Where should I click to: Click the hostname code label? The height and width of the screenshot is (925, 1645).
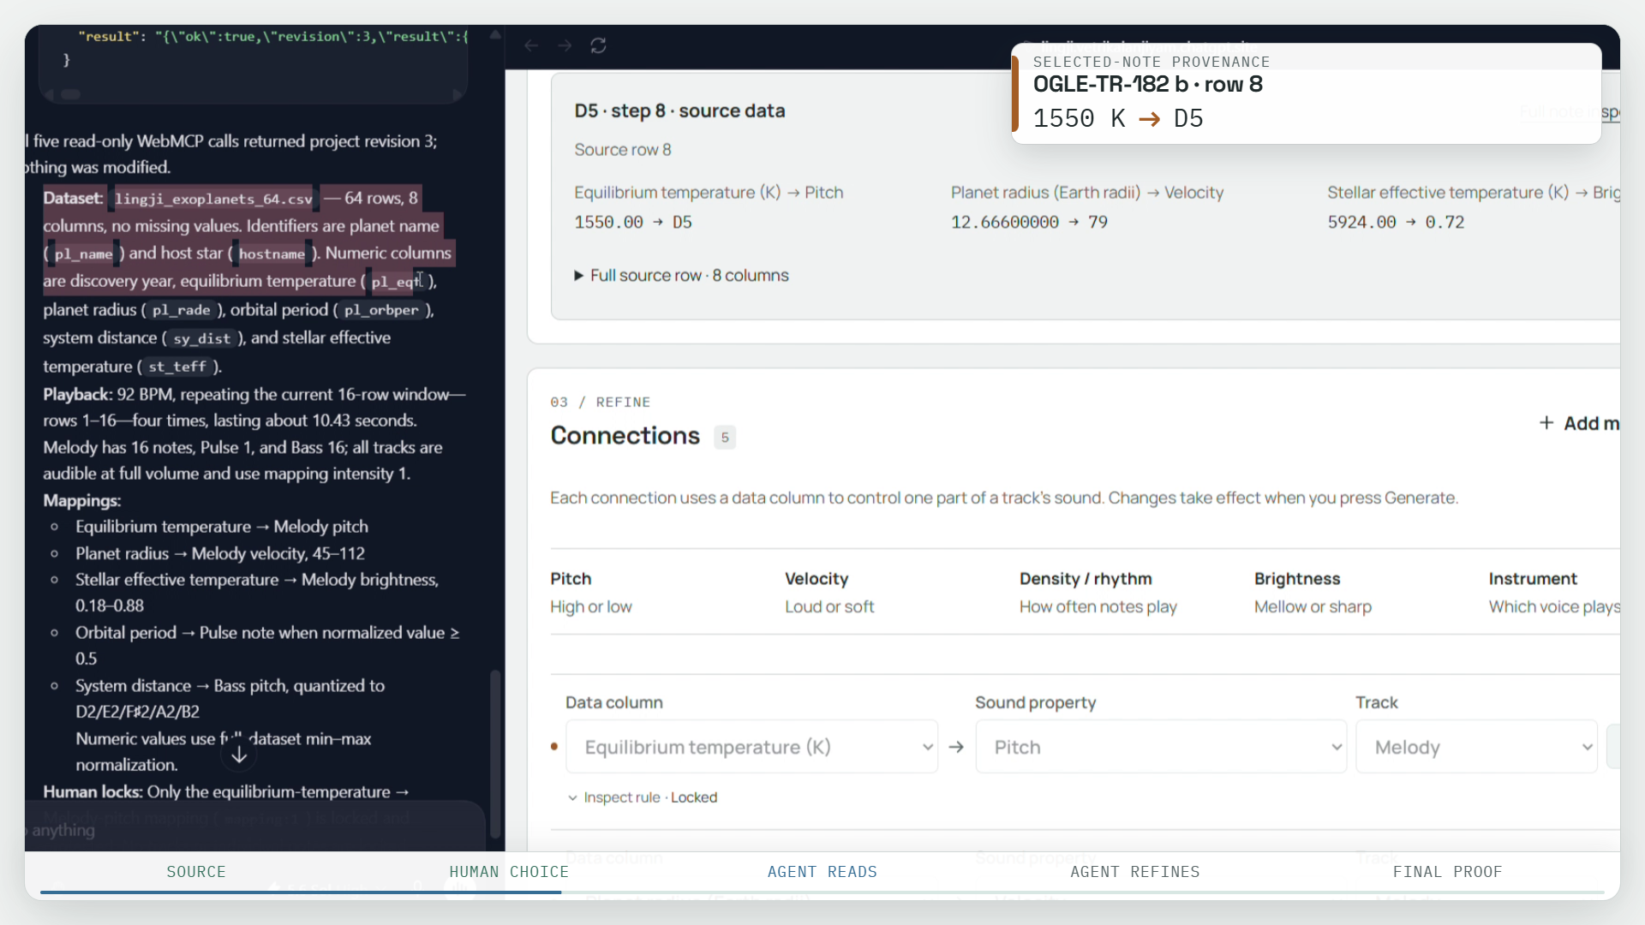[272, 254]
